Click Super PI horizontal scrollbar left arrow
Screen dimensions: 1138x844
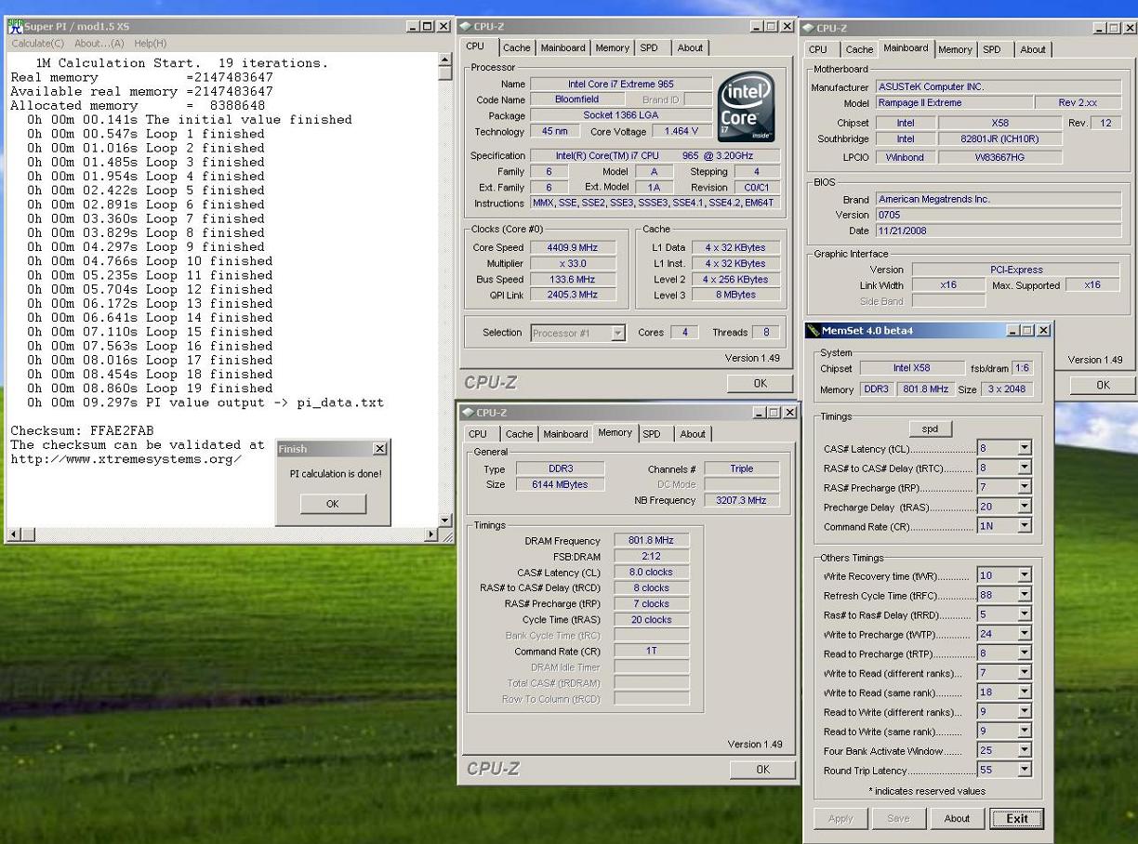coord(13,534)
